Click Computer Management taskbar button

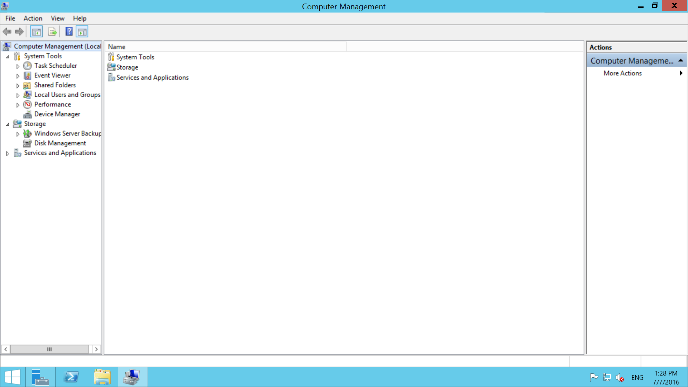(132, 377)
